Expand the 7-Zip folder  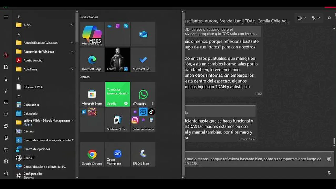45,25
